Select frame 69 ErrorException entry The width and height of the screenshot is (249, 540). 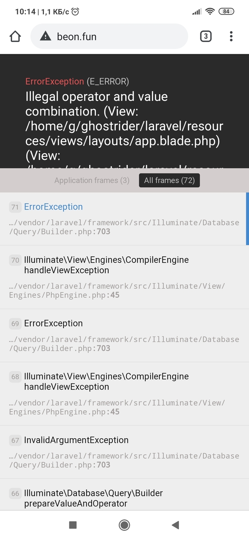coord(124,335)
